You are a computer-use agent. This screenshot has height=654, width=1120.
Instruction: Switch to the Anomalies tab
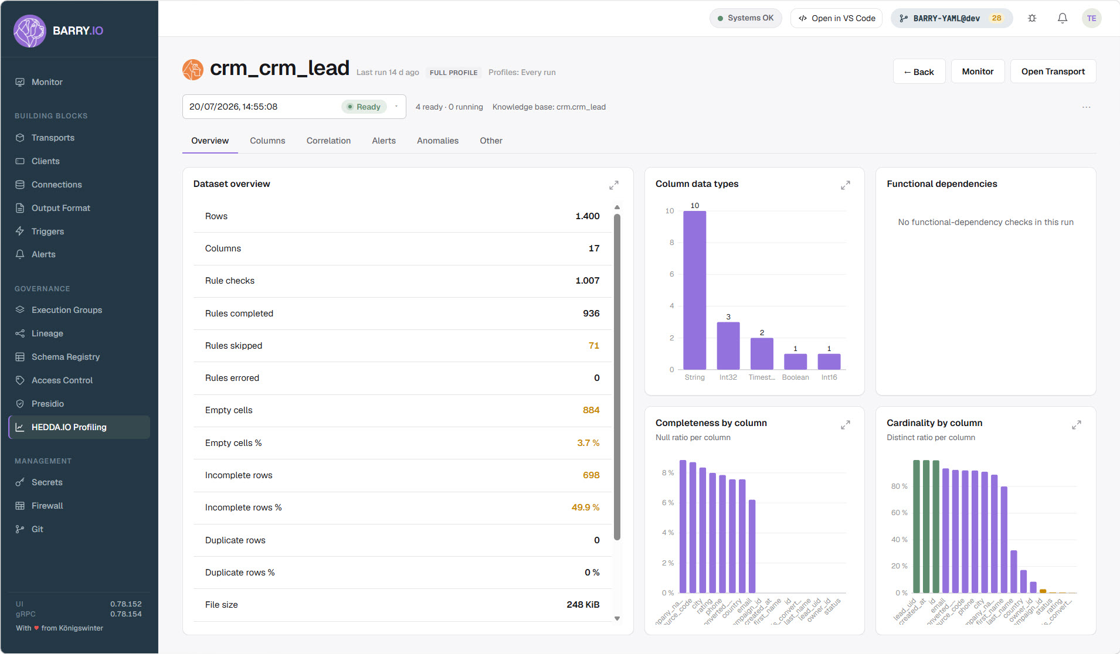437,141
